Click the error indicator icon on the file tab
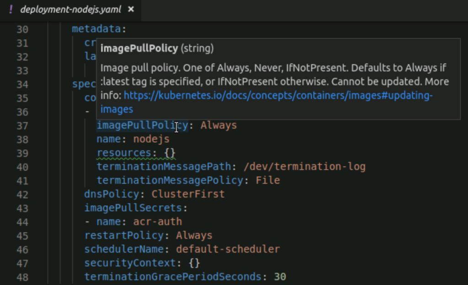This screenshot has height=285, width=468. (x=11, y=9)
